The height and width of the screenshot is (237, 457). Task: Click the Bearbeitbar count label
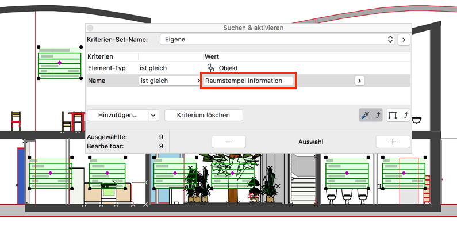click(x=105, y=146)
